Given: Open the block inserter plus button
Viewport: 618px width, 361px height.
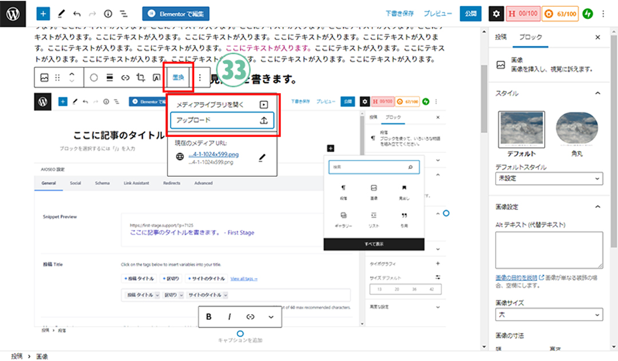Looking at the screenshot, I should pos(43,13).
